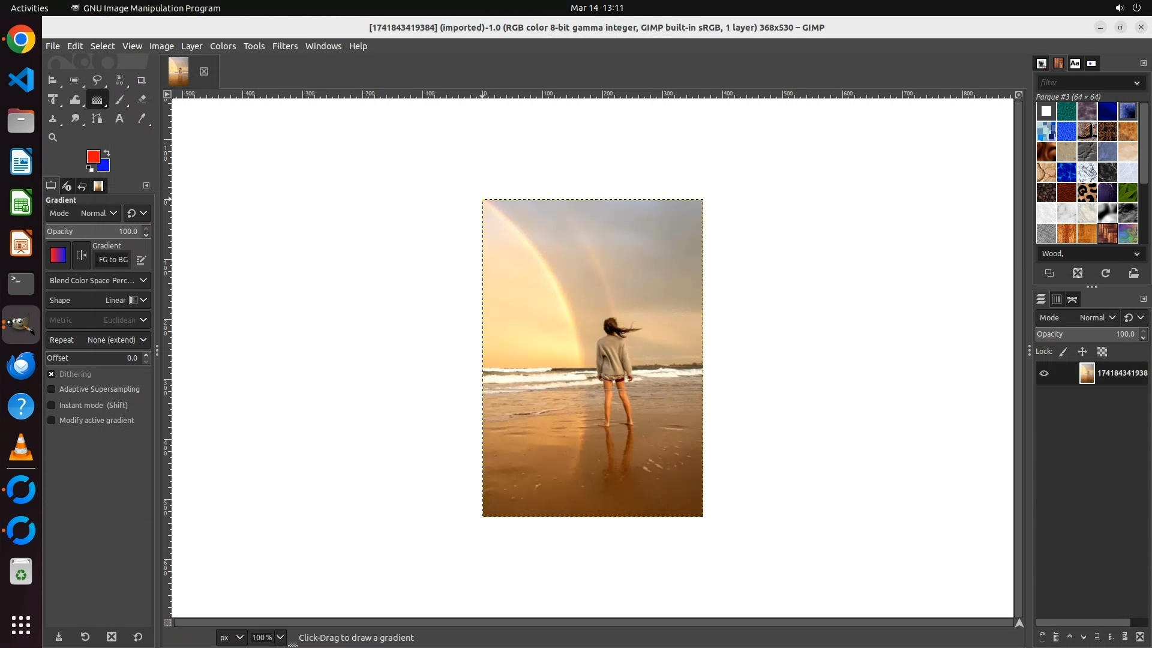Hide the layer with eye icon
The height and width of the screenshot is (648, 1152).
1044,373
